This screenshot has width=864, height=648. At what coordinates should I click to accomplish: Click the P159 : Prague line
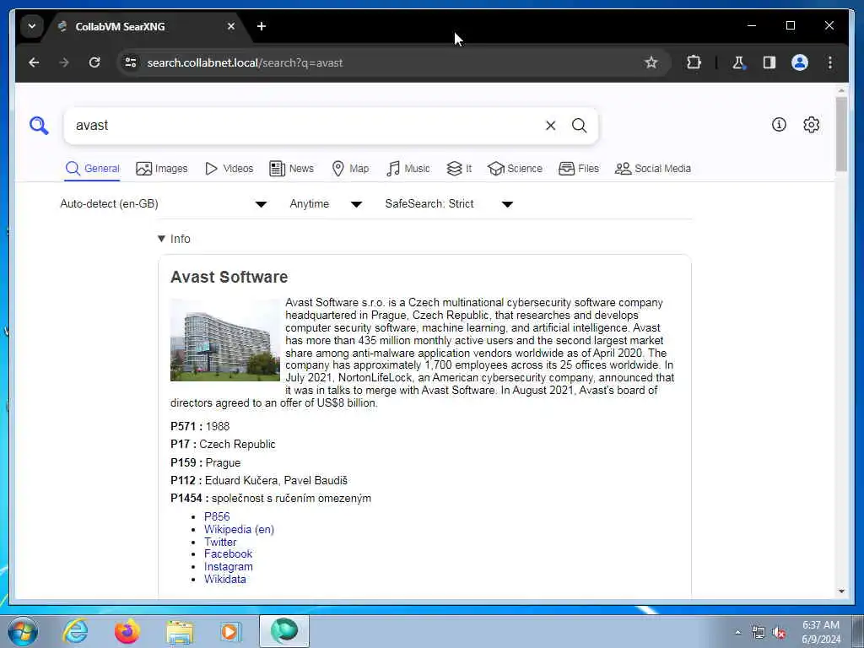pos(206,463)
